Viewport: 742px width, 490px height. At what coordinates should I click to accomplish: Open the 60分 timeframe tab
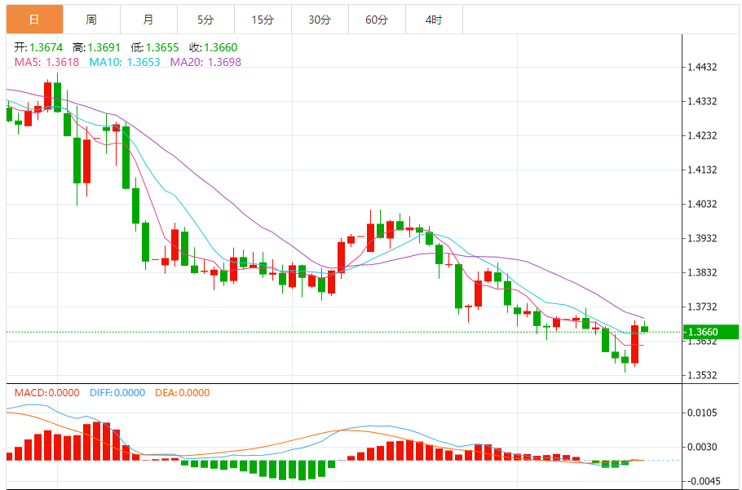pyautogui.click(x=378, y=20)
